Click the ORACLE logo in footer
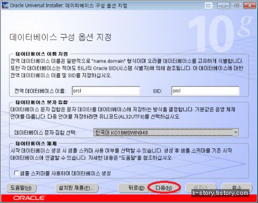Screen dimensions: 258x203 (x=29, y=198)
